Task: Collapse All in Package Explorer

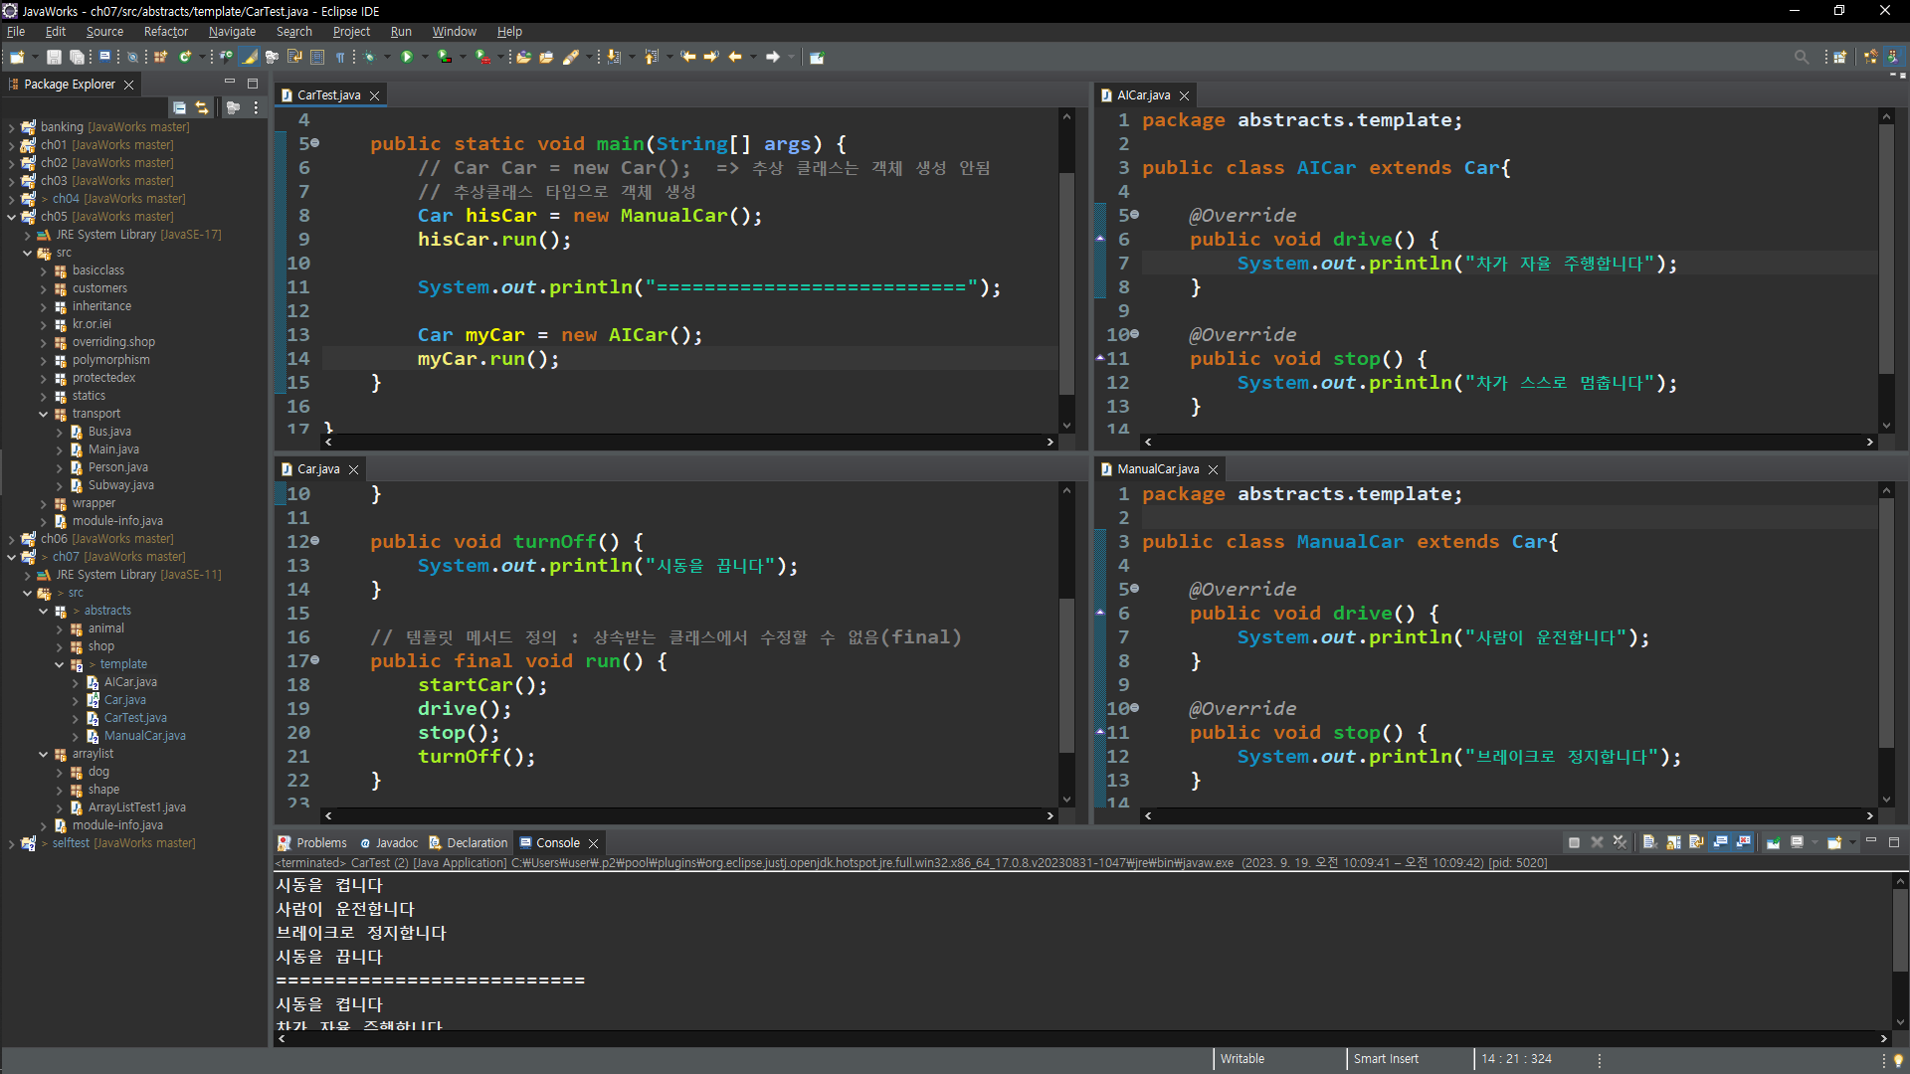Action: (179, 107)
